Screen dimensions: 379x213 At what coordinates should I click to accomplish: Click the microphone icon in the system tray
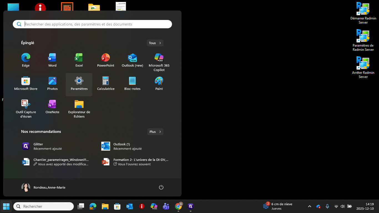pyautogui.click(x=327, y=206)
